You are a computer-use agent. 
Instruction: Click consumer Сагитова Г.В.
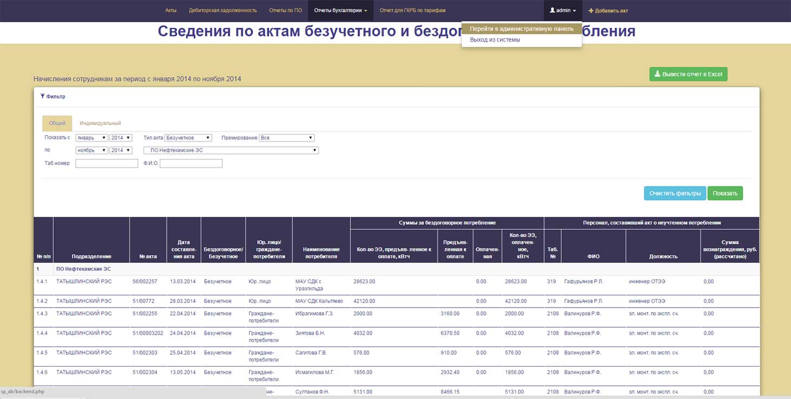coord(311,353)
